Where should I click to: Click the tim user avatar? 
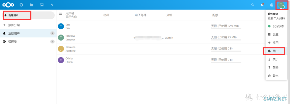click(61, 26)
